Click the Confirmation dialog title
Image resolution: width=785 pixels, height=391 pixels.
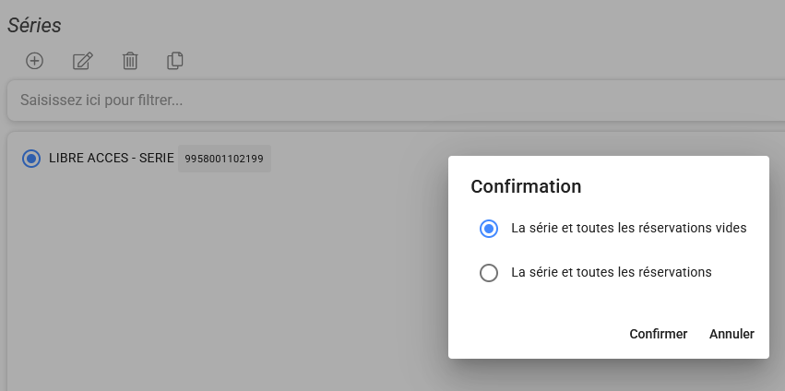526,186
